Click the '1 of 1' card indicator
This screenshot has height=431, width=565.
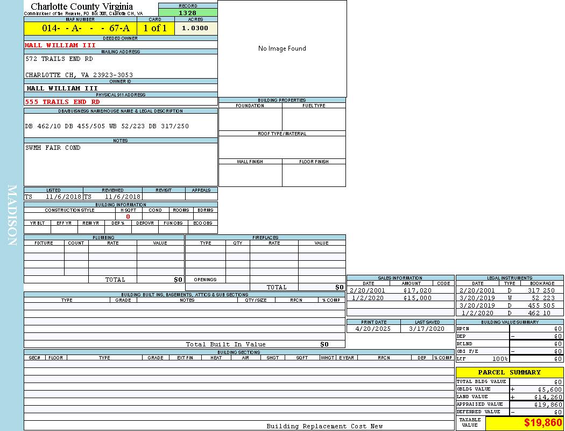click(x=155, y=29)
